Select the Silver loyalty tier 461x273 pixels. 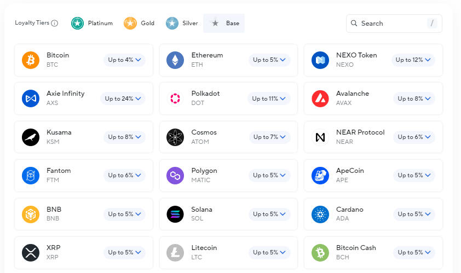[x=182, y=24]
